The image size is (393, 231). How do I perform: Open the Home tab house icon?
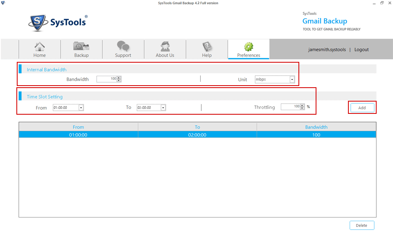(40, 46)
